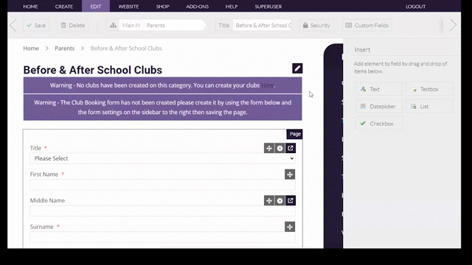Click the move icon on Surname field
Image resolution: width=472 pixels, height=265 pixels.
(x=290, y=227)
